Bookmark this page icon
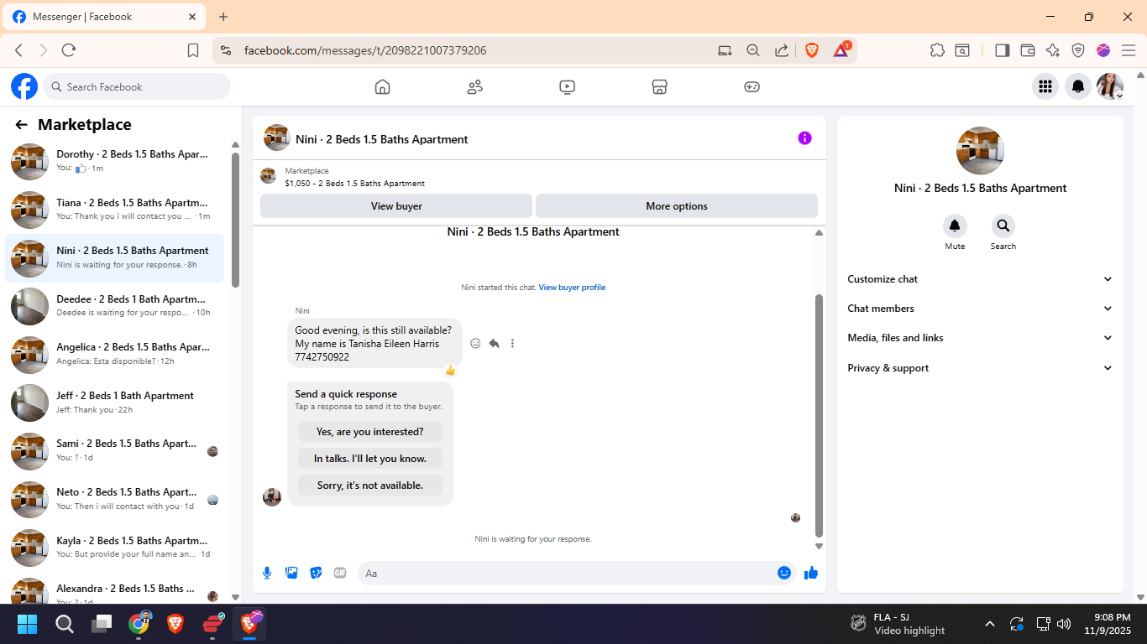The width and height of the screenshot is (1147, 644). [x=193, y=50]
